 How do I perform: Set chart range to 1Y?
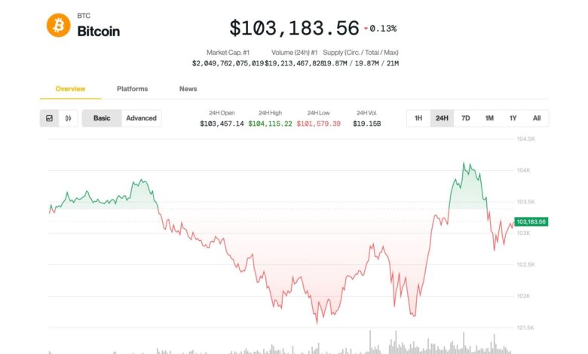pos(513,118)
